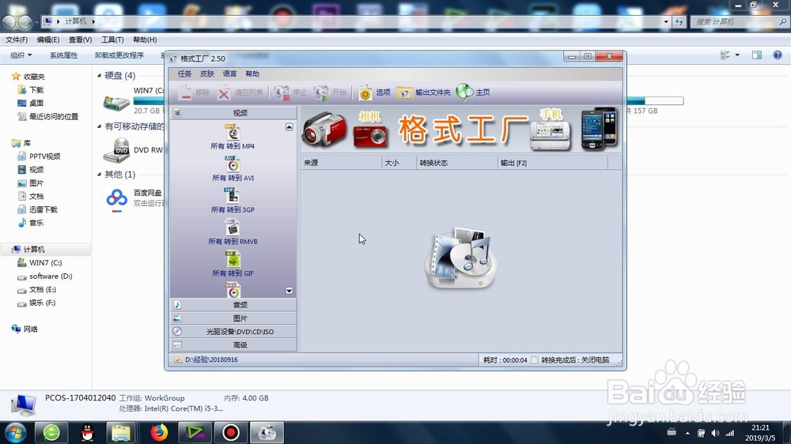Open Firefox from the taskbar
791x444 pixels.
[159, 432]
